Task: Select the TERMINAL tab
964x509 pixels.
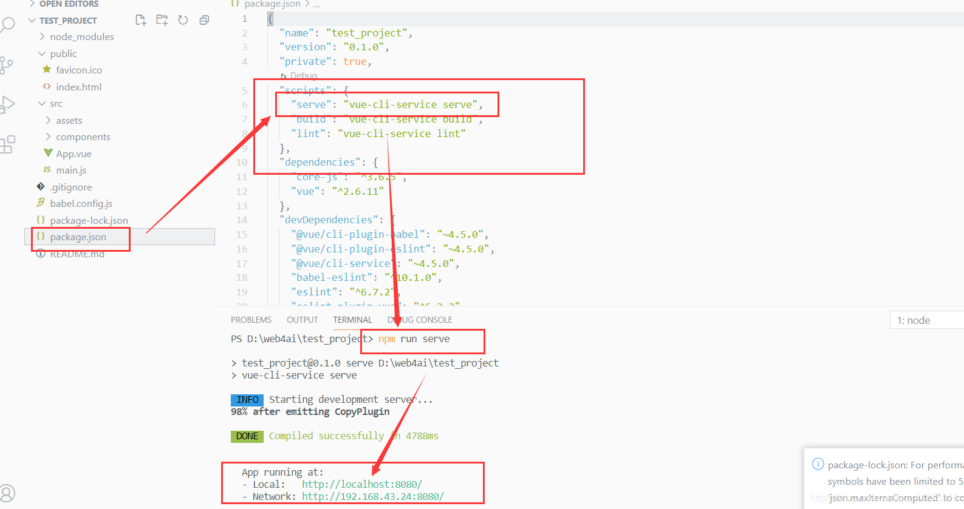Action: pos(352,320)
